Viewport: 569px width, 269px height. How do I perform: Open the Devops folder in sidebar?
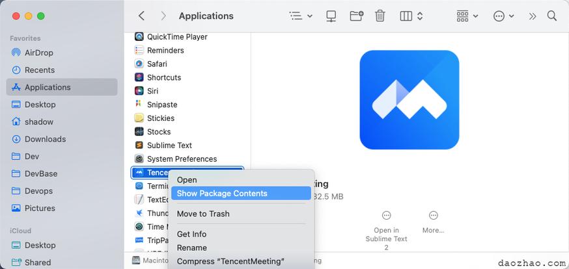(62, 191)
